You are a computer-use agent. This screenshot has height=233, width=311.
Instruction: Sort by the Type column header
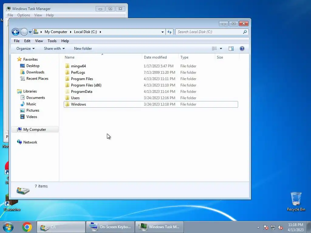pyautogui.click(x=197, y=57)
